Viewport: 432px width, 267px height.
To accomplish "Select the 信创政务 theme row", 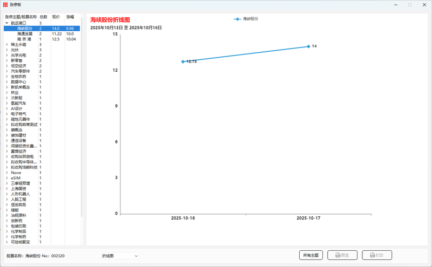I will (42, 205).
